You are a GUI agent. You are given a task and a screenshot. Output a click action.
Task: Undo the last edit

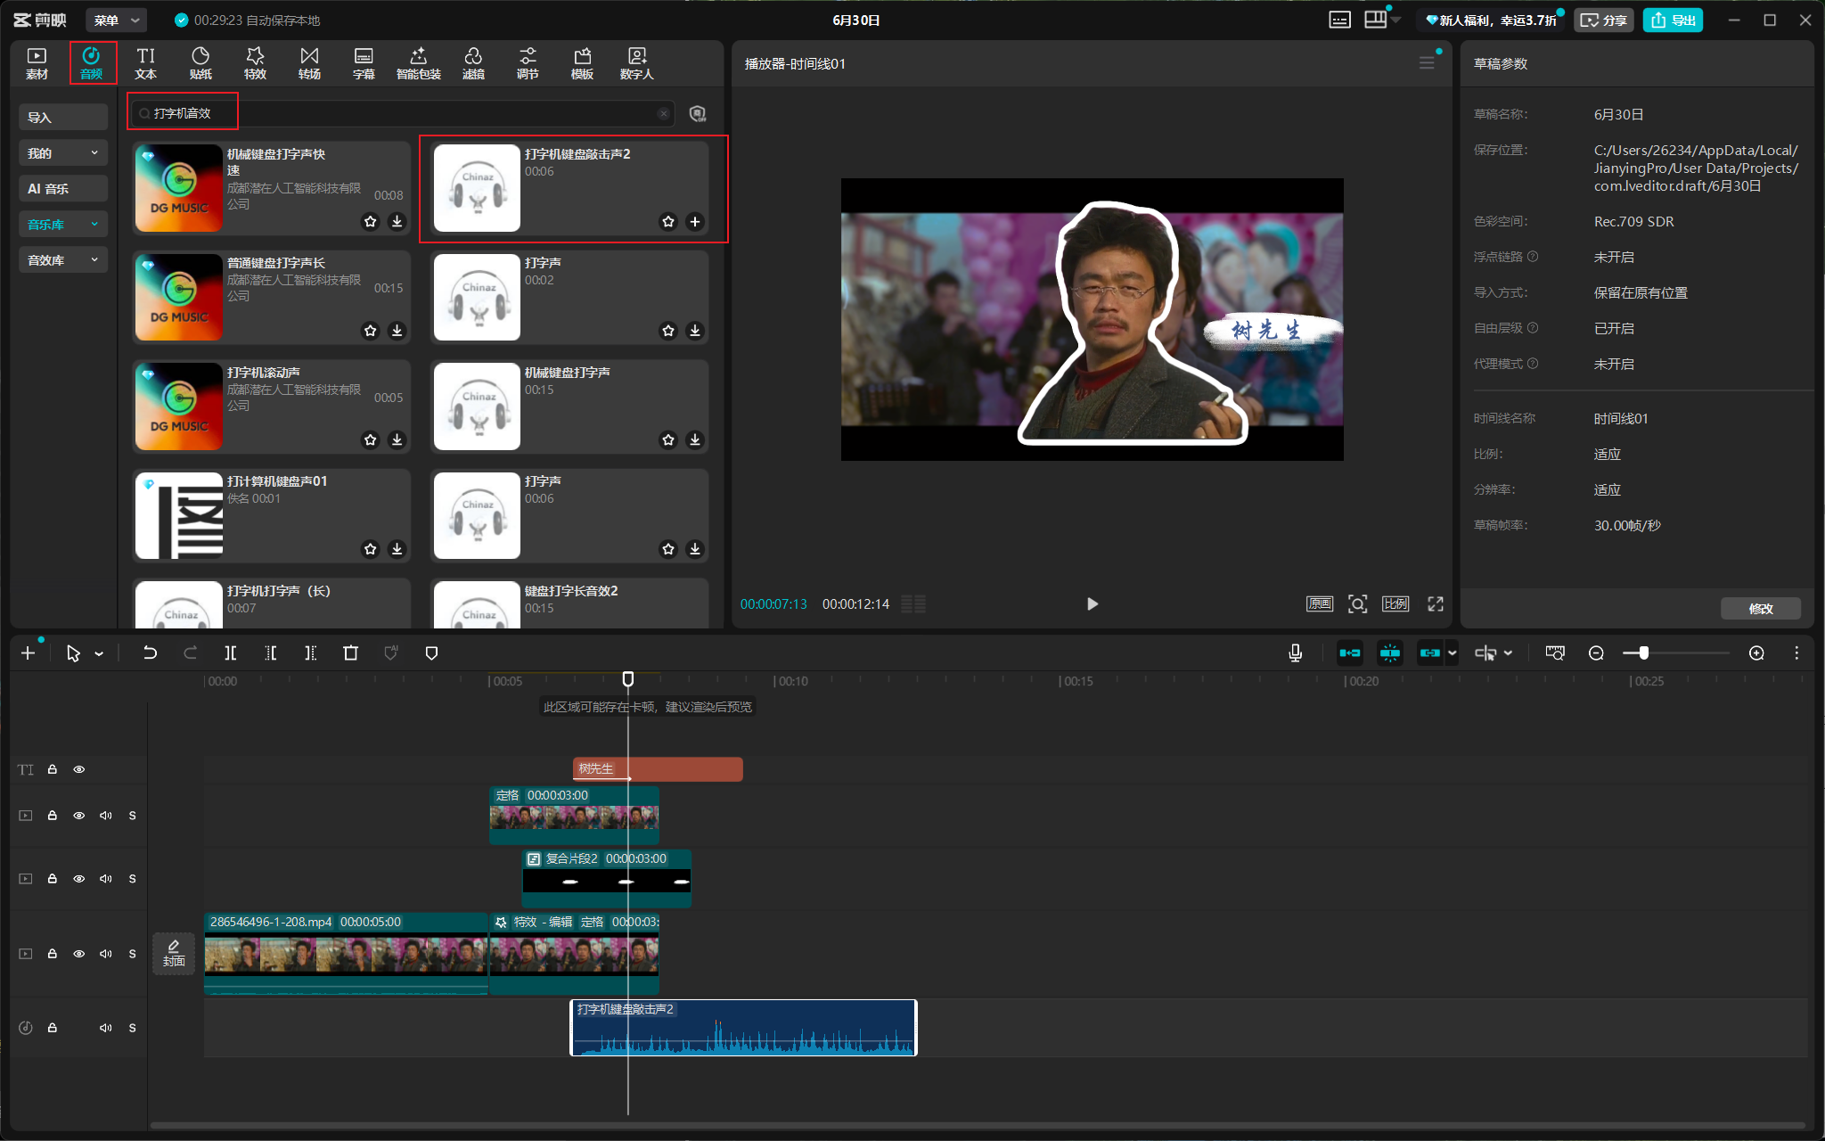pyautogui.click(x=150, y=653)
